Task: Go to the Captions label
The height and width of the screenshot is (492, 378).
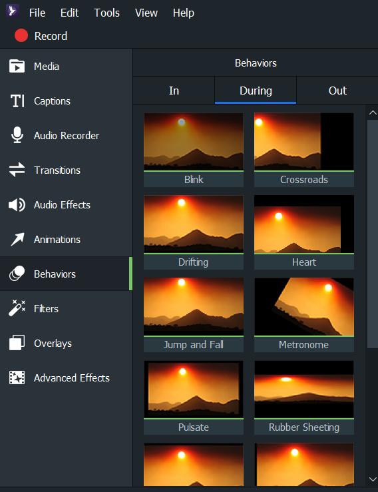Action: (x=52, y=101)
